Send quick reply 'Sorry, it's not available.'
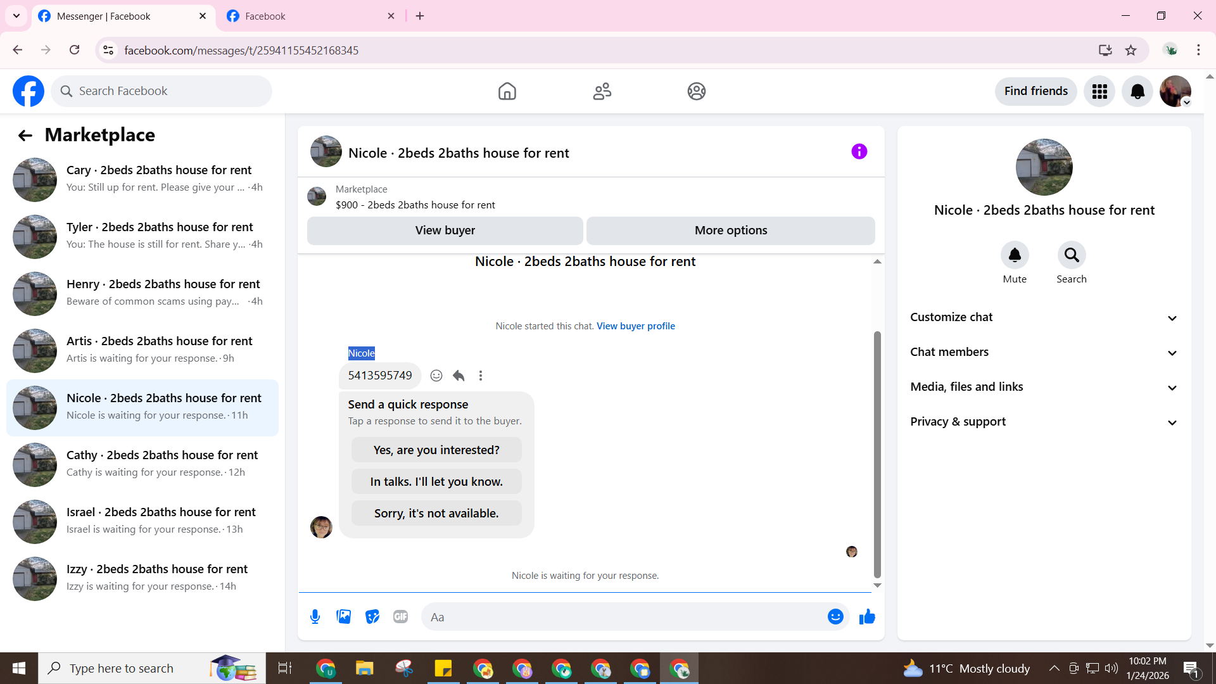Viewport: 1216px width, 684px height. tap(436, 513)
